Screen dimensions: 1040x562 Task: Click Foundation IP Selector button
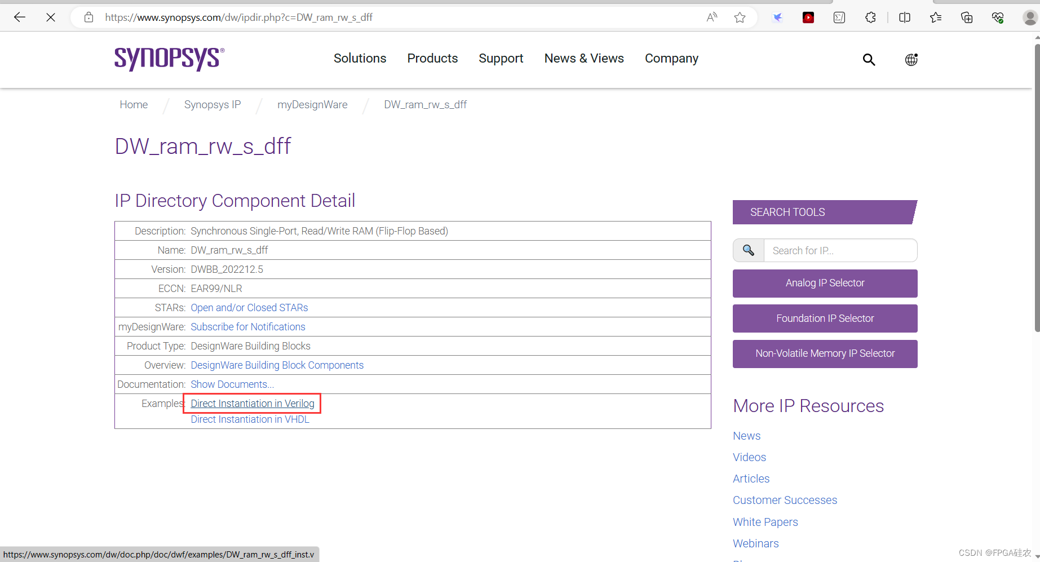[825, 318]
